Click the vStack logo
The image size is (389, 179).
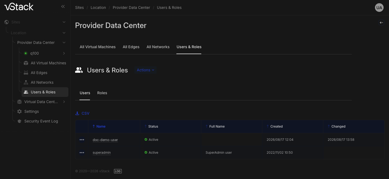point(19,7)
